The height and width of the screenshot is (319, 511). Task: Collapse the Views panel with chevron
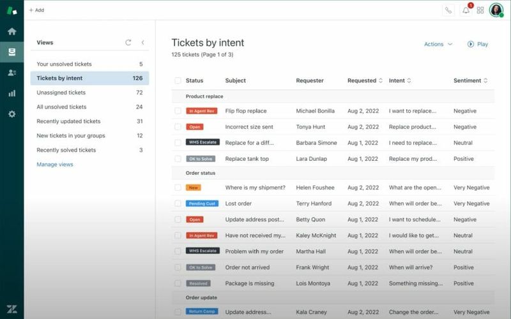pyautogui.click(x=142, y=43)
